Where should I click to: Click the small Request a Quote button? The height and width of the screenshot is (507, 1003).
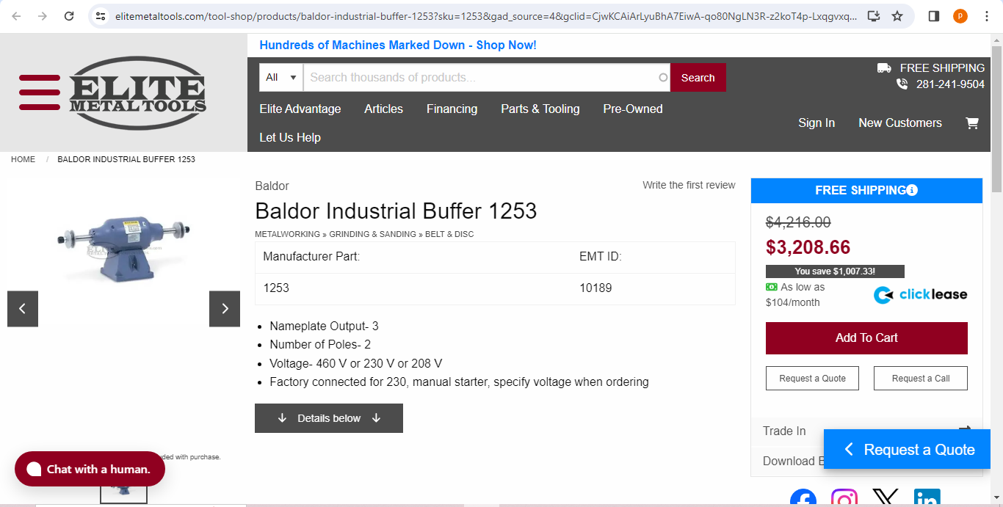point(813,379)
